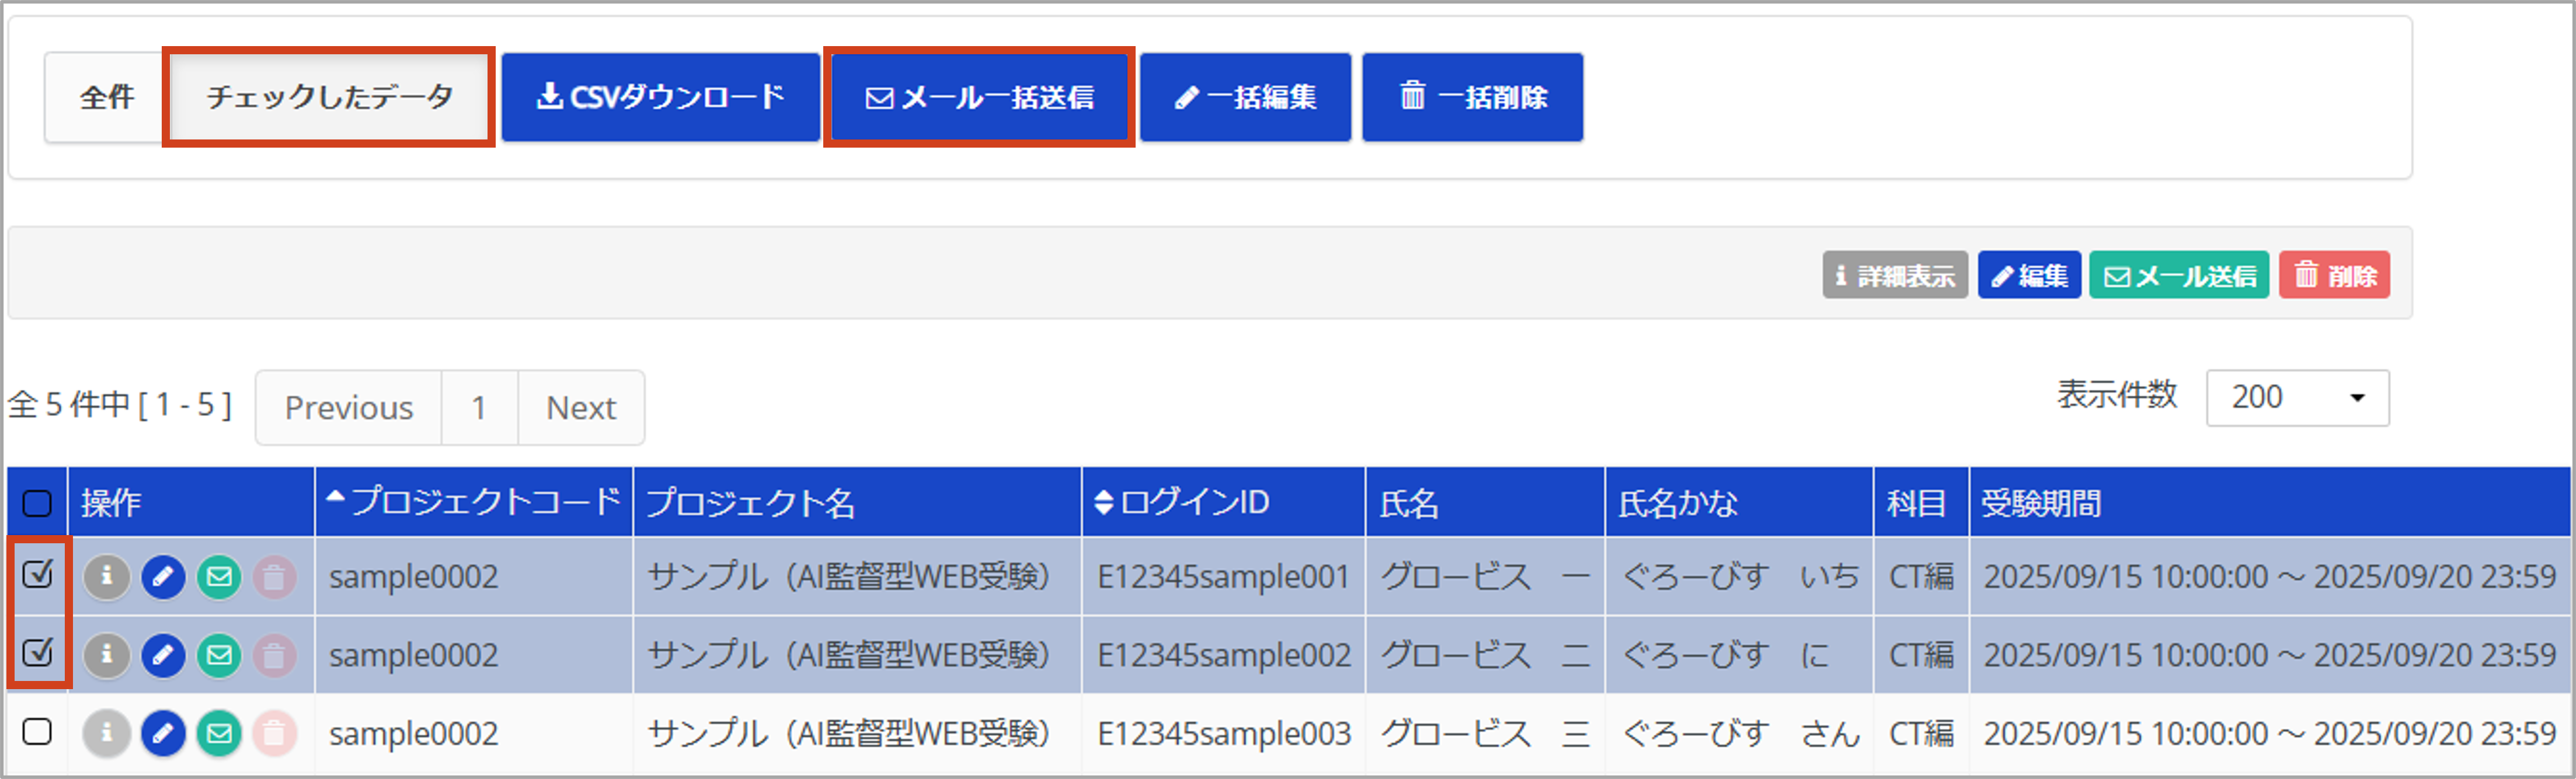Click kana cell ぐろーびす さん
The image size is (2576, 779).
tap(1740, 734)
